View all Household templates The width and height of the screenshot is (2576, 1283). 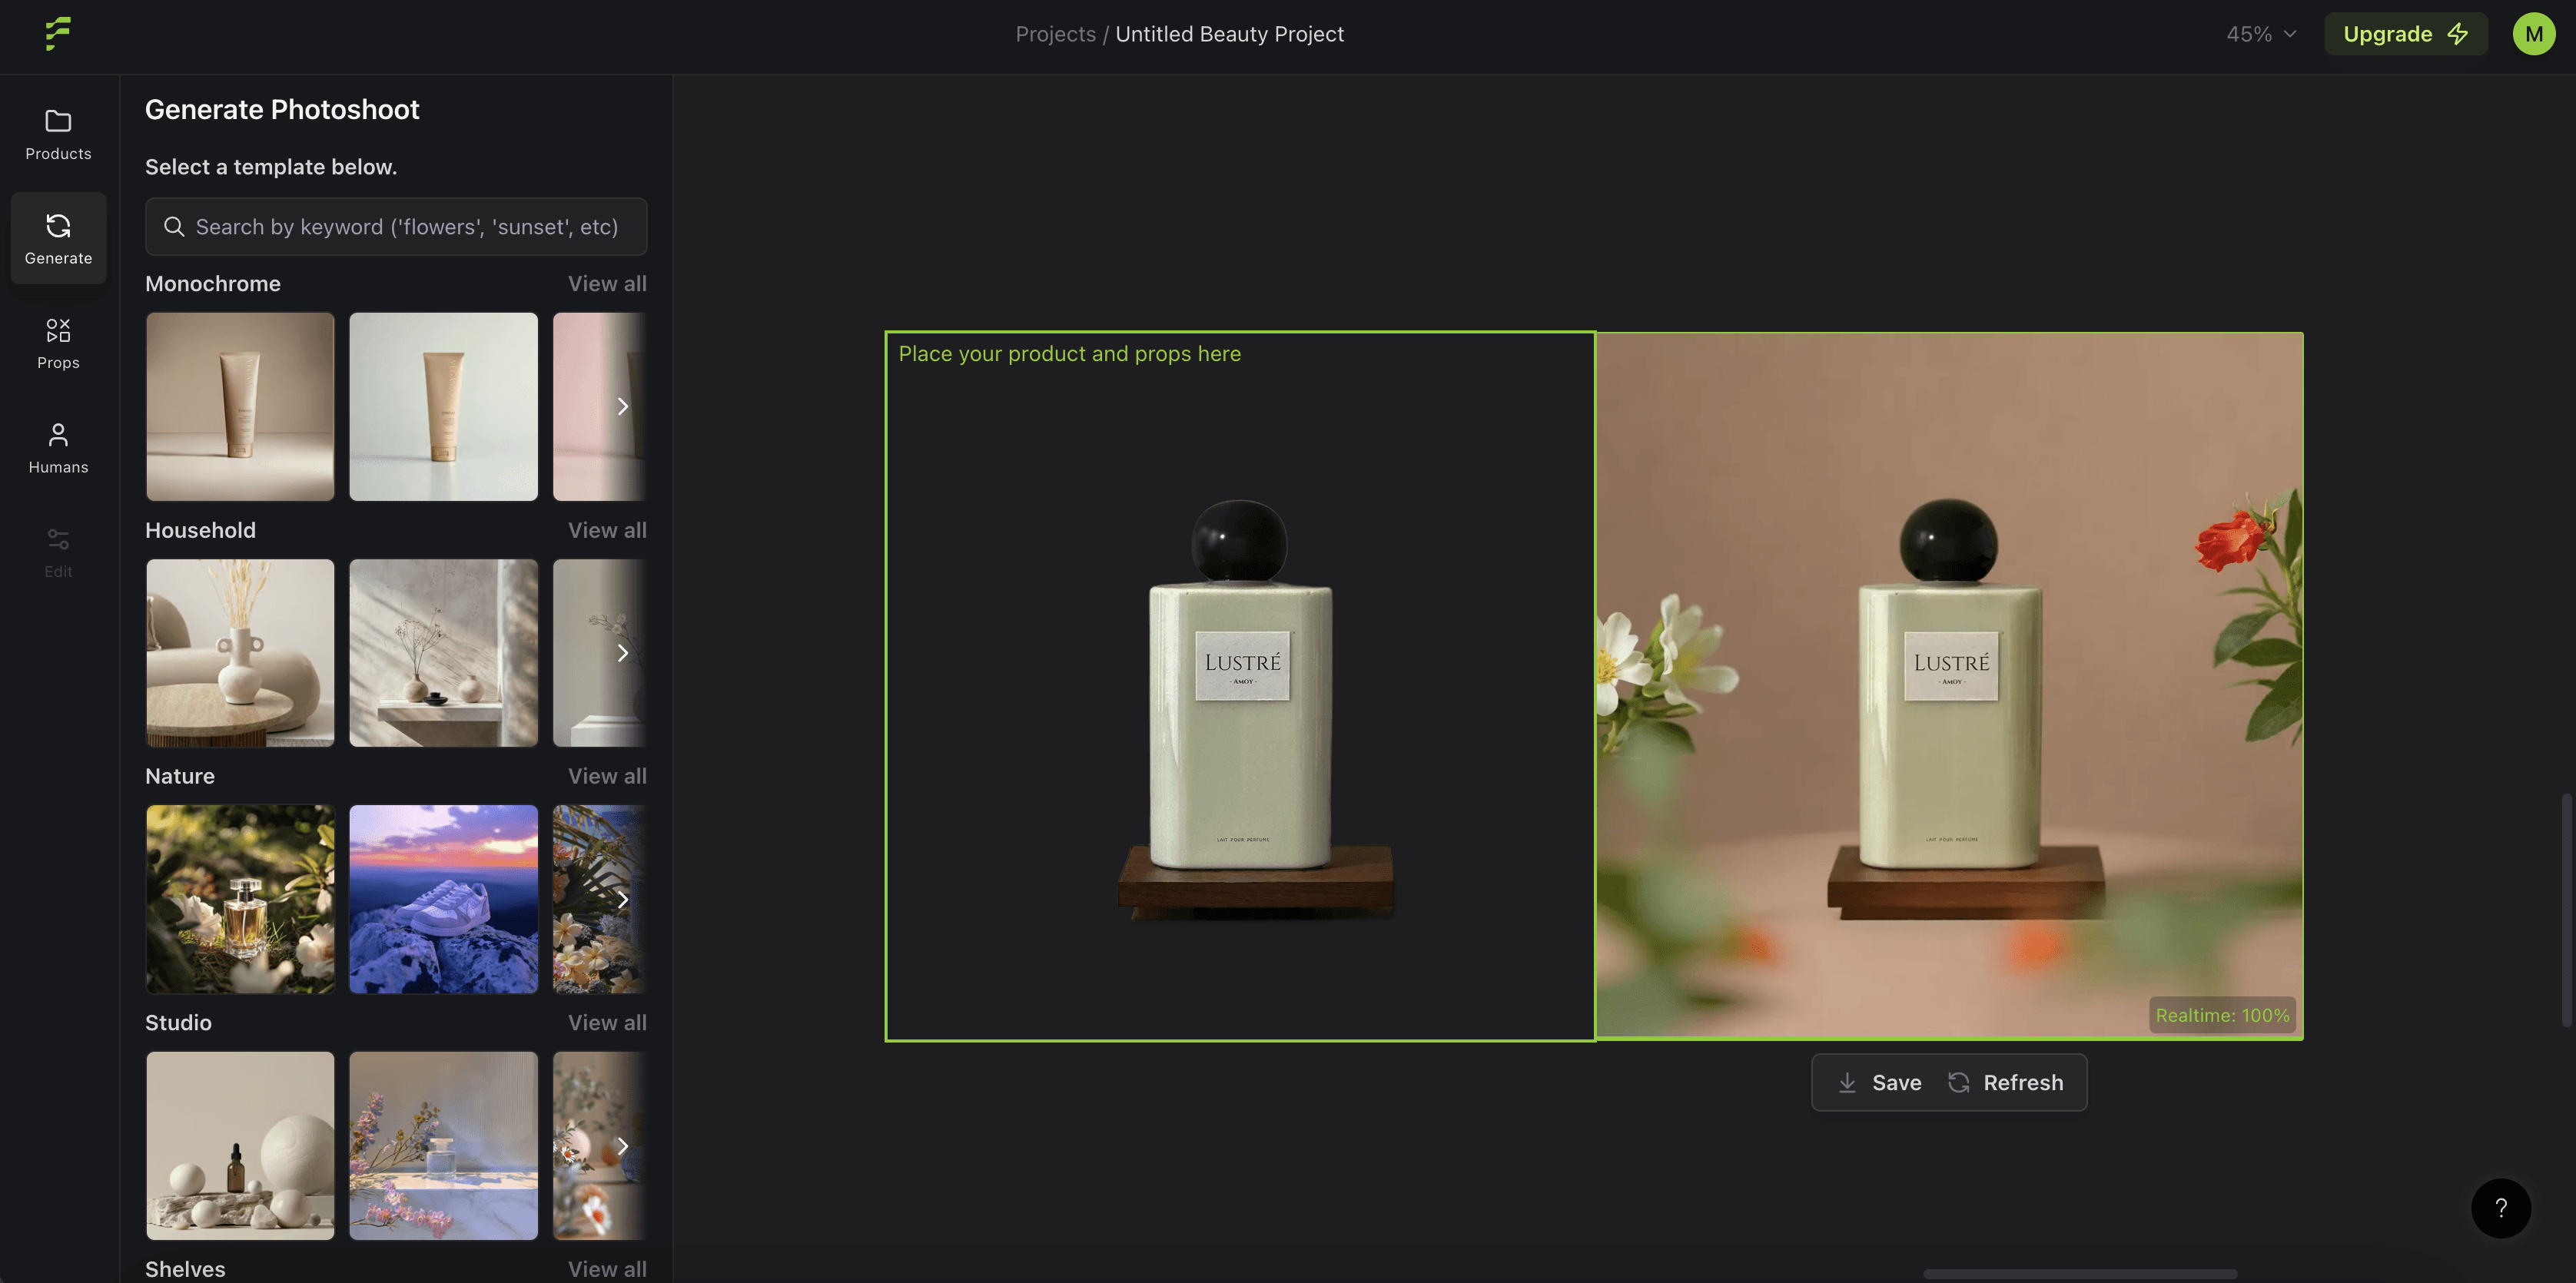coord(607,530)
